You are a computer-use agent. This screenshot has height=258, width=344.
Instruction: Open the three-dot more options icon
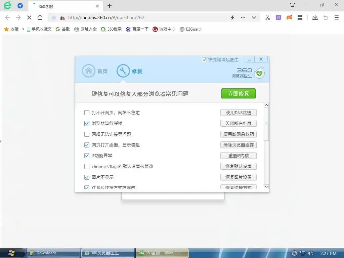[243, 17]
